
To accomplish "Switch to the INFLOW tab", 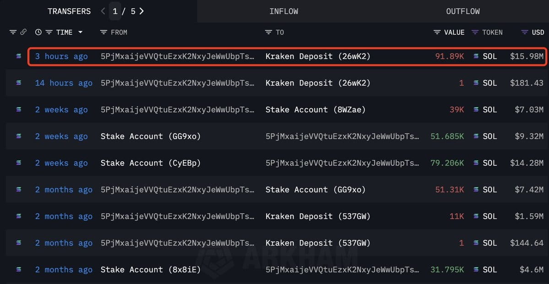I will click(x=283, y=11).
